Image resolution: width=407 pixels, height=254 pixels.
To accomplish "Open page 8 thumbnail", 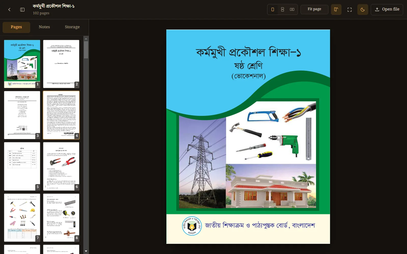I will (61, 218).
